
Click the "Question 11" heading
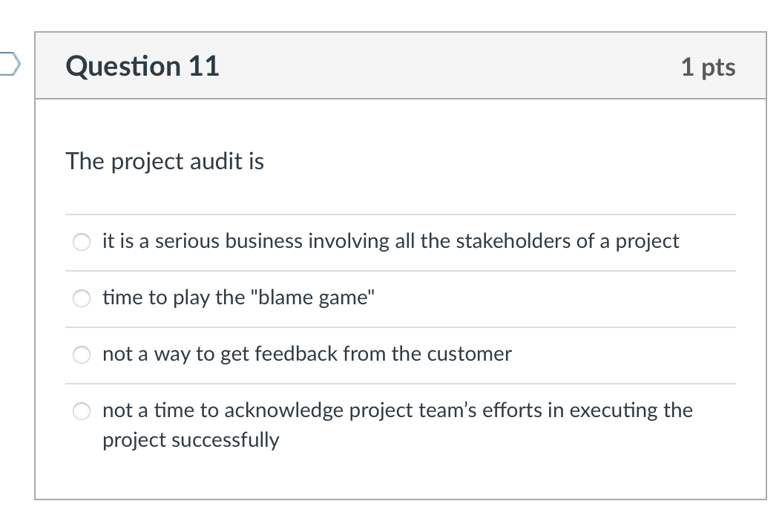coord(142,66)
